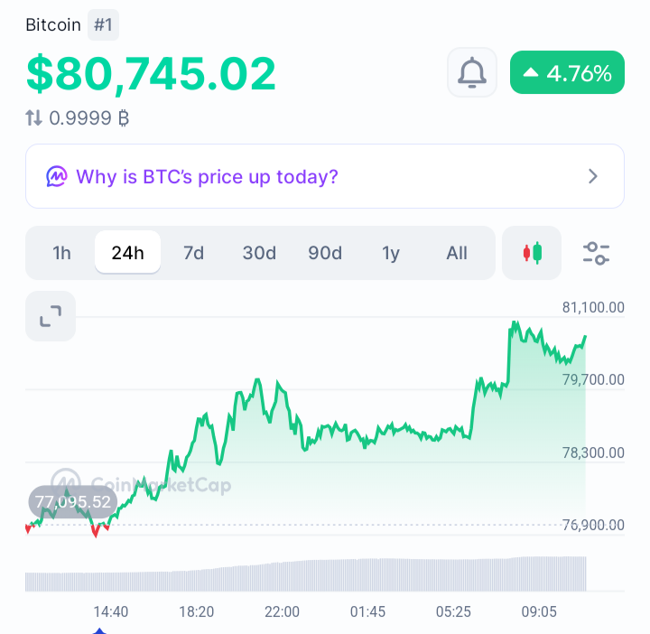650x634 pixels.
Task: Click the #1 rank badge
Action: [x=103, y=25]
